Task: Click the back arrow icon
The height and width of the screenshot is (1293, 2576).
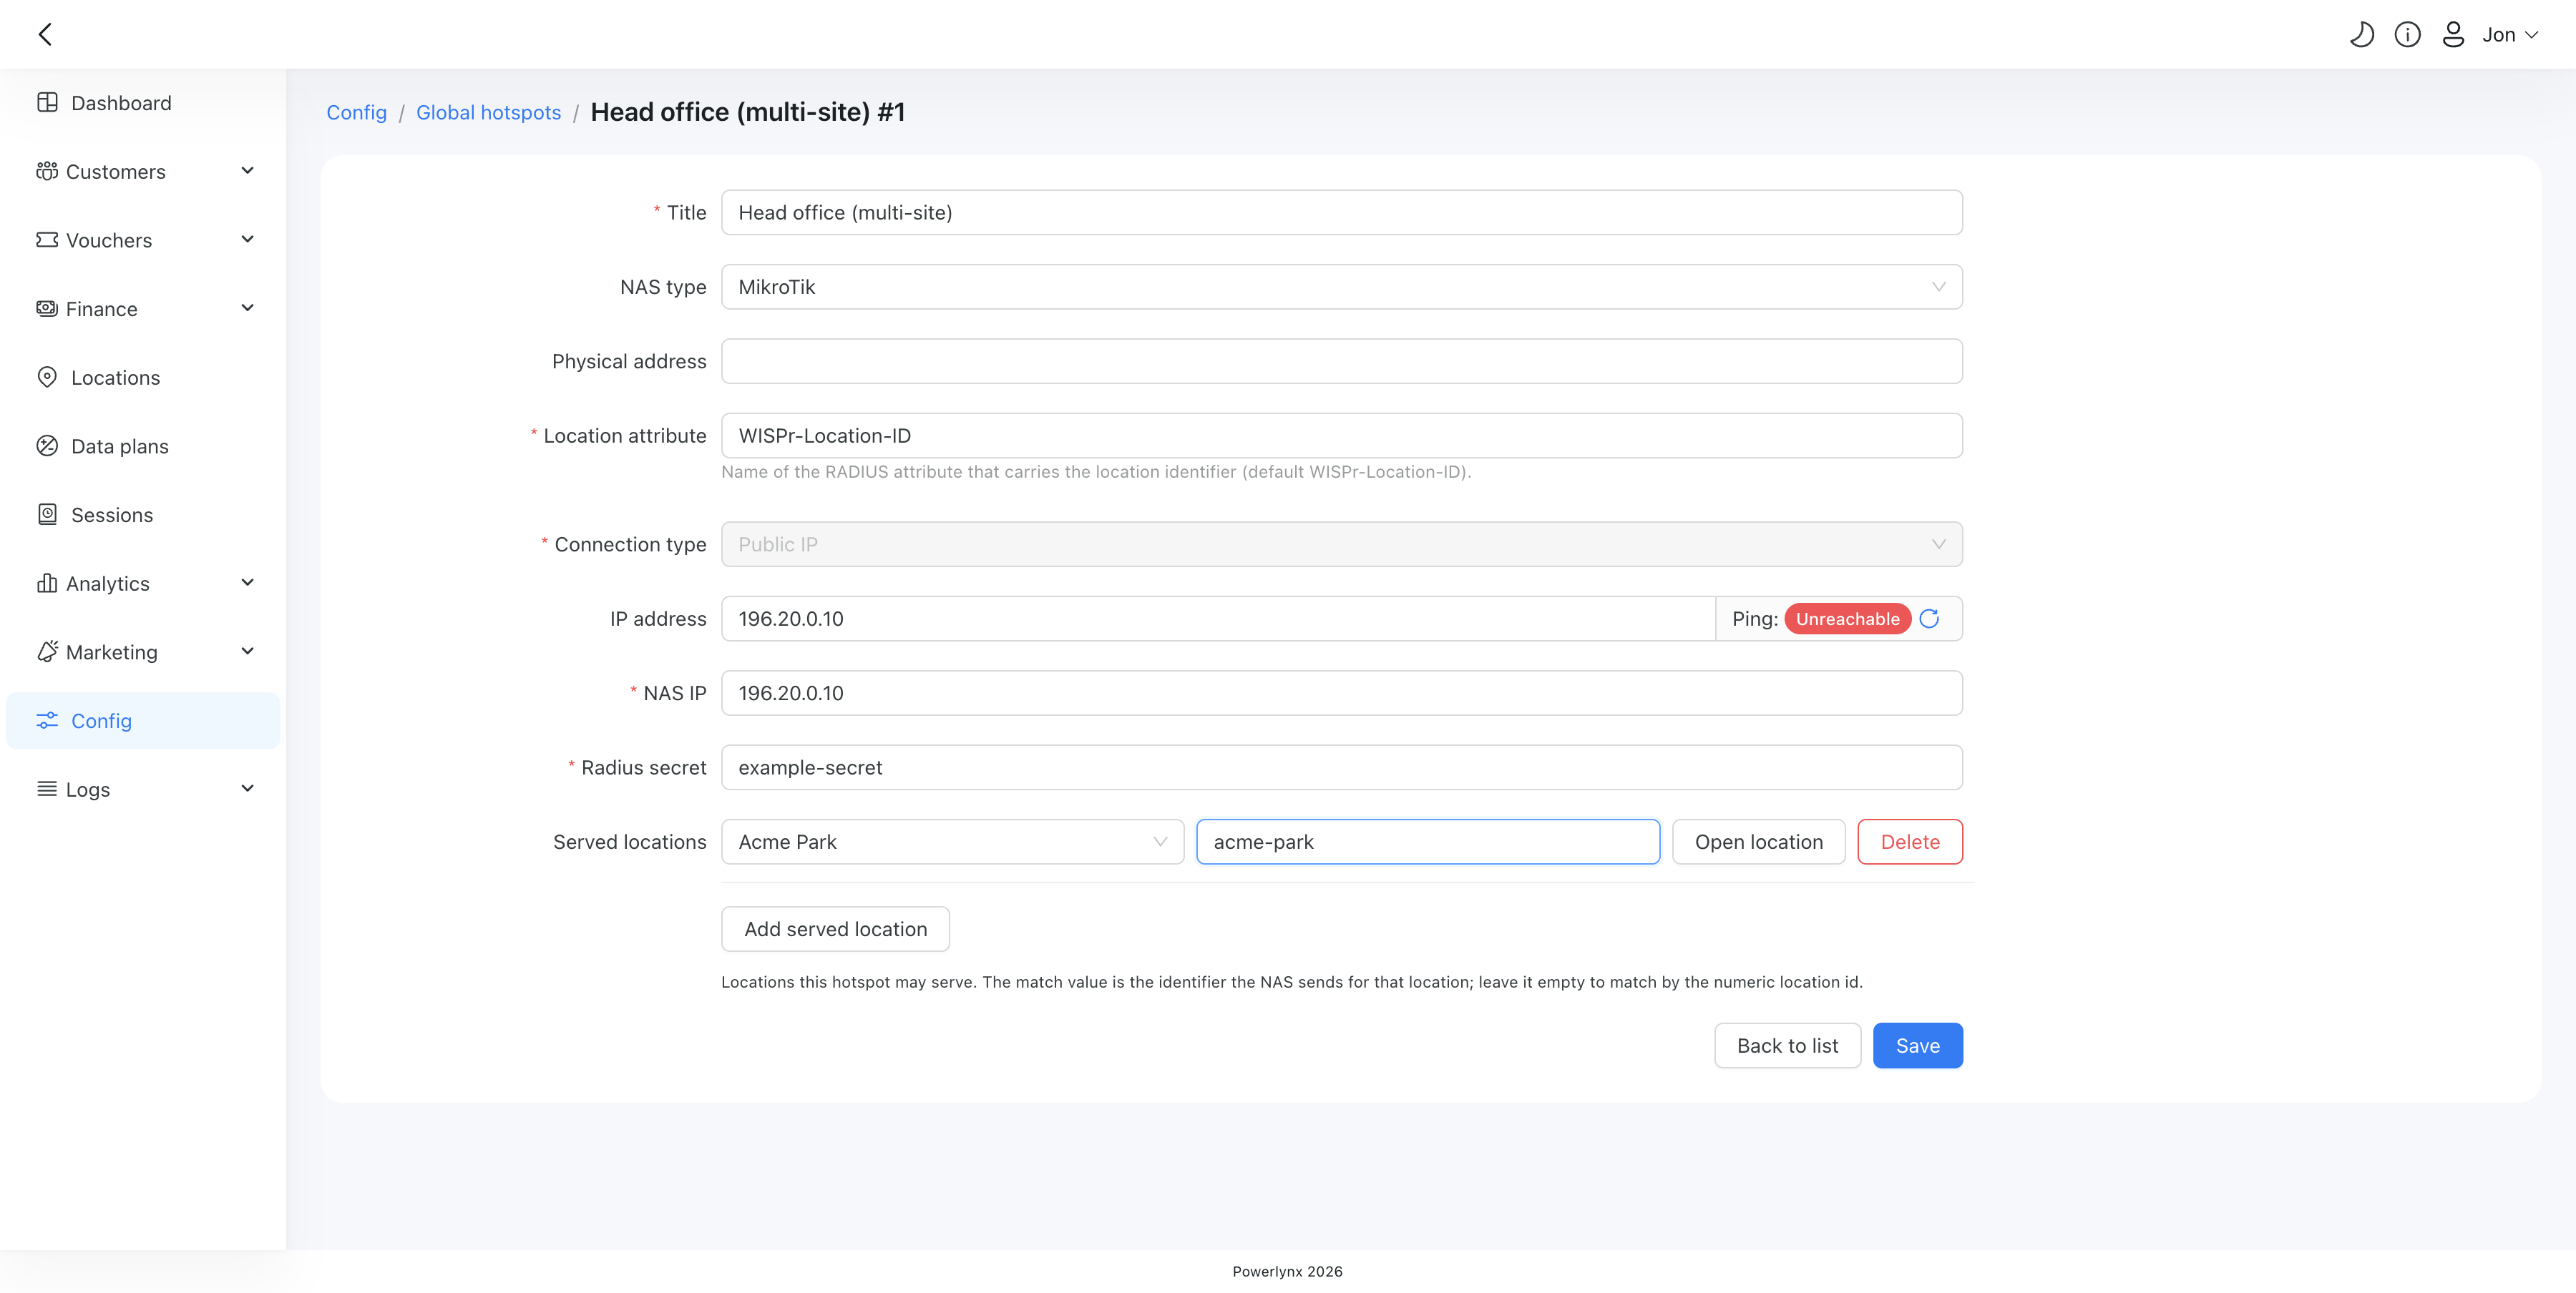Action: tap(45, 34)
